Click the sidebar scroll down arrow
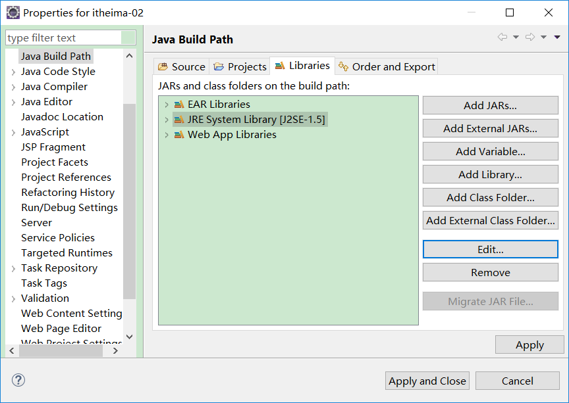 coord(129,337)
